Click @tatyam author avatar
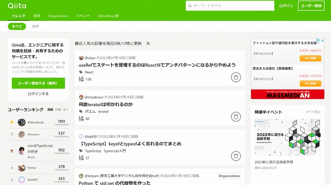 click(81, 176)
